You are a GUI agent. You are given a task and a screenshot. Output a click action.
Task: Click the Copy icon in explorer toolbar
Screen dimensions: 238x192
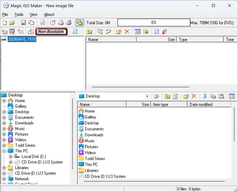(213, 96)
